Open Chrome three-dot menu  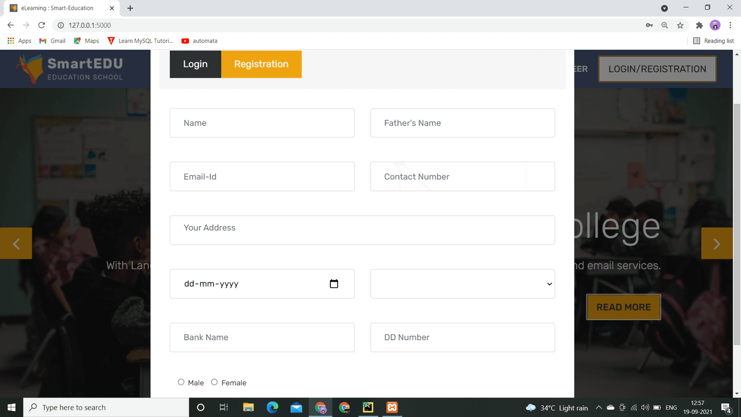(x=730, y=25)
